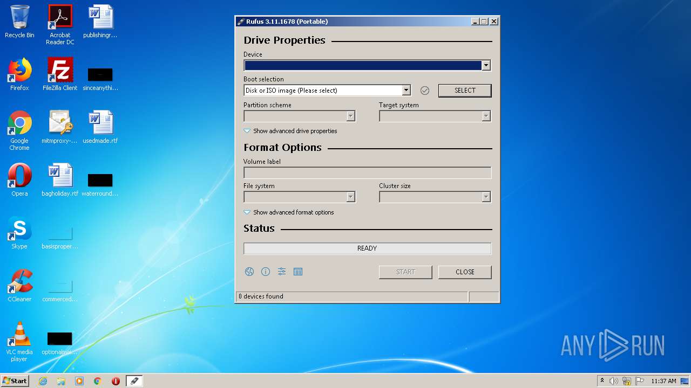Open FileZilla Client desktop shortcut
The width and height of the screenshot is (691, 388).
(60, 74)
